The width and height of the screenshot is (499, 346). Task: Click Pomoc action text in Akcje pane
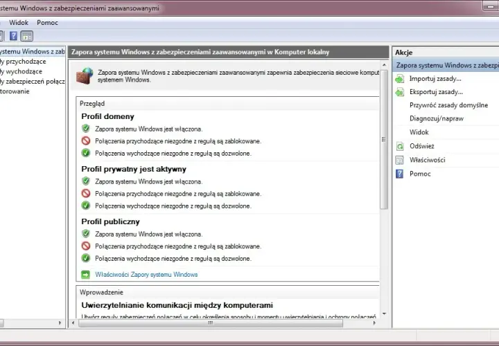coord(420,174)
